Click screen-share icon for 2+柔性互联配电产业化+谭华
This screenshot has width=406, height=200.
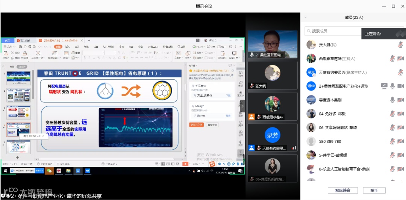[384, 86]
